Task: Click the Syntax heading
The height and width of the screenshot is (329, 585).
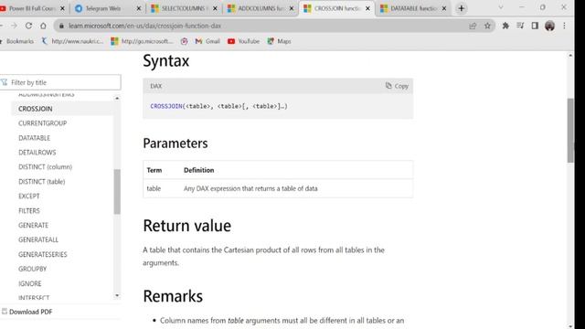Action: coord(166,61)
